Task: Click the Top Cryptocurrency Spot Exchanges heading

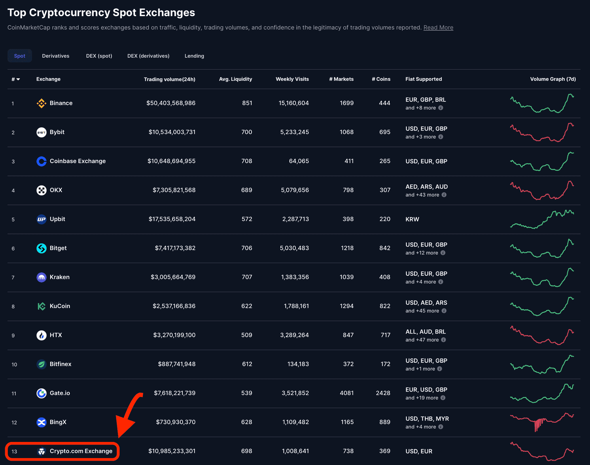Action: [x=101, y=13]
